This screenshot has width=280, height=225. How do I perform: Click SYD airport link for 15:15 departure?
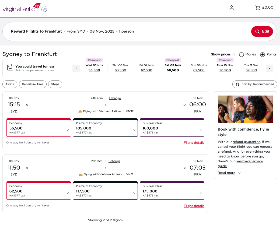tap(14, 111)
